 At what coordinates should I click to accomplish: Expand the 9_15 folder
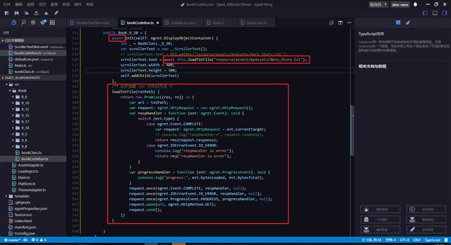(13, 116)
